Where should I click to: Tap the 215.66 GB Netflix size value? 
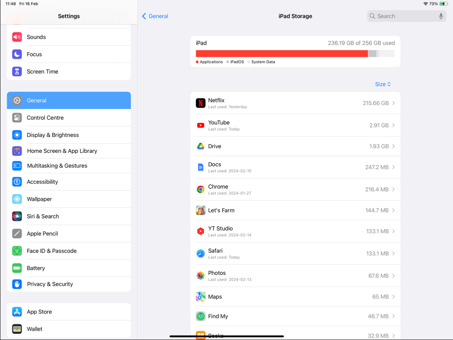coord(376,103)
